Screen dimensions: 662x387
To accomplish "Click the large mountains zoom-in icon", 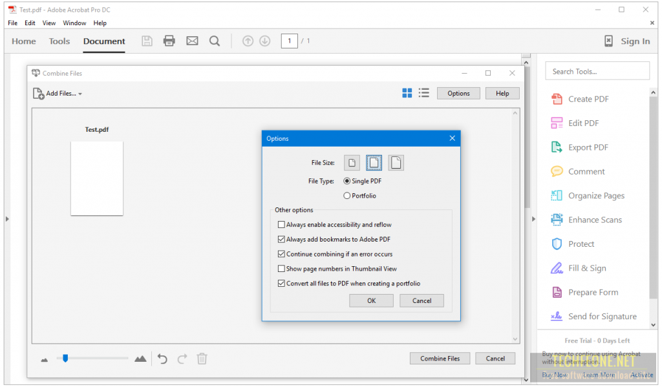I will click(140, 359).
